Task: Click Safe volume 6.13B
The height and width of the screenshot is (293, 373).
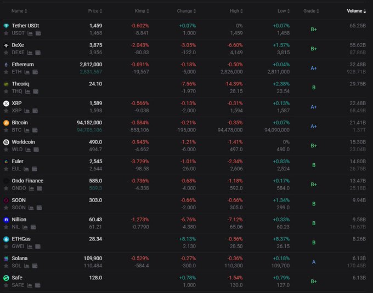Action: click(359, 278)
